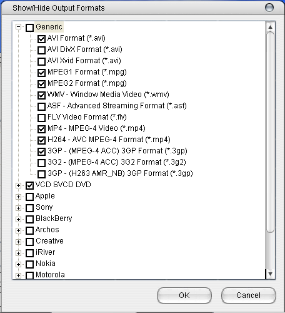285x313 pixels.
Task: Expand the VCD SVCD DVD node
Action: 19,185
